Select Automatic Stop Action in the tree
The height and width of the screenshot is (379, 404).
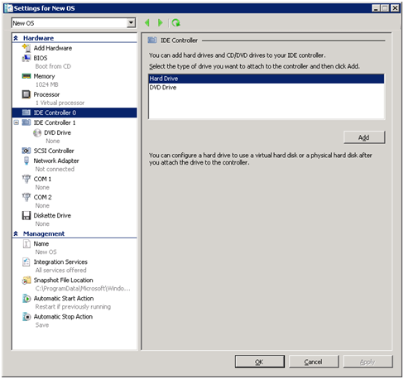click(x=63, y=316)
